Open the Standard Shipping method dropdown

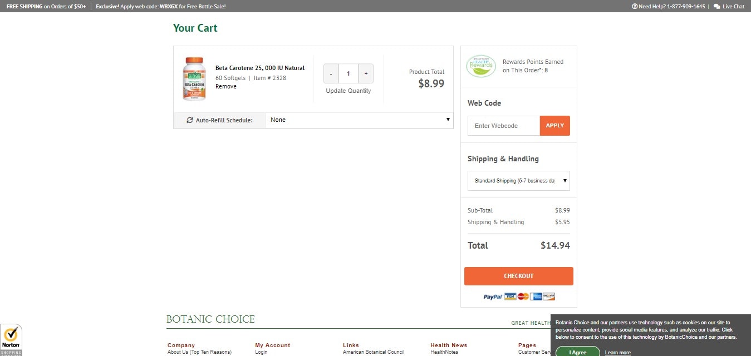click(519, 181)
